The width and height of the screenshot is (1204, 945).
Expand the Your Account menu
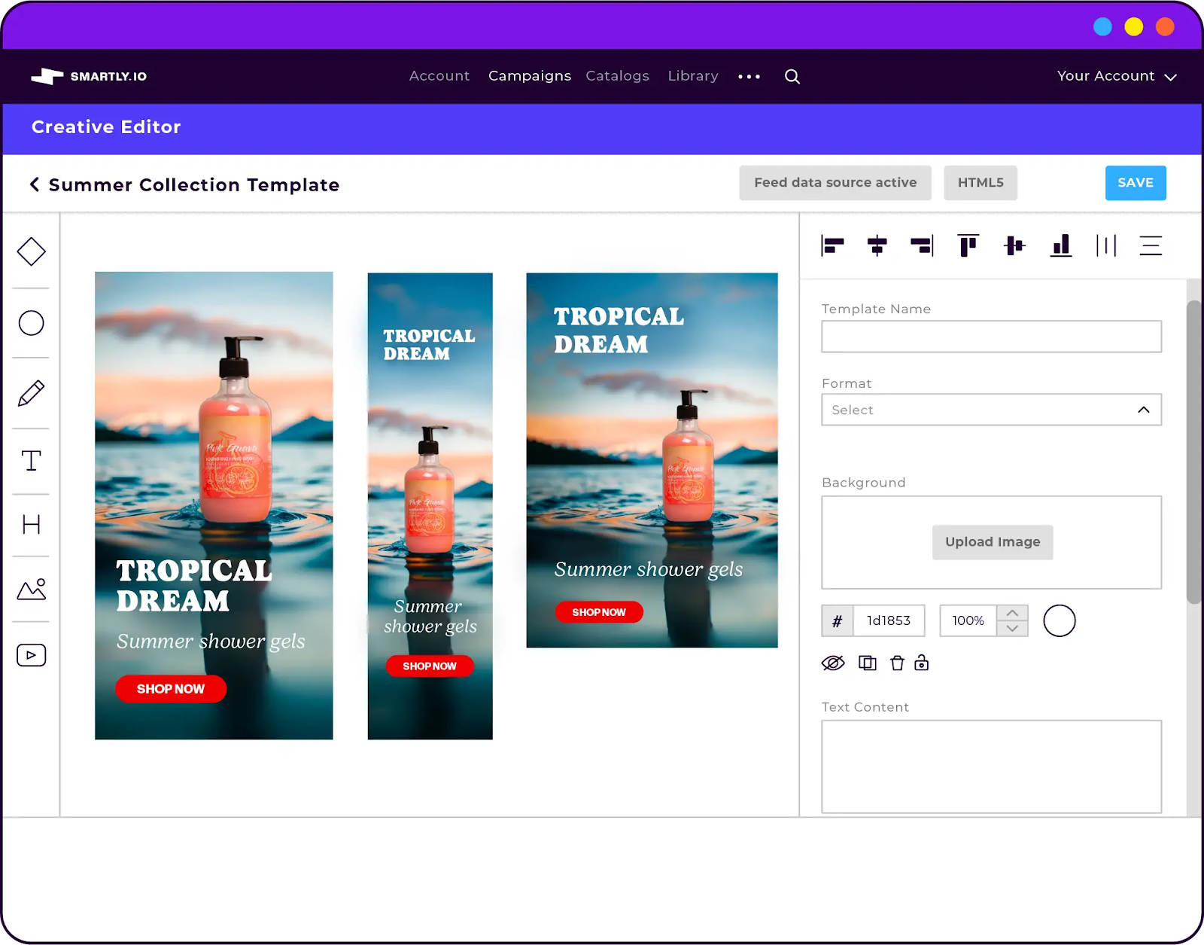click(1116, 76)
